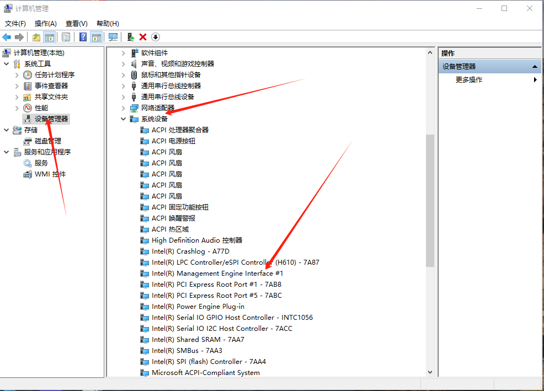The width and height of the screenshot is (544, 391).
Task: Select Intel(R) Power Engine Plug-in
Action: (x=198, y=307)
